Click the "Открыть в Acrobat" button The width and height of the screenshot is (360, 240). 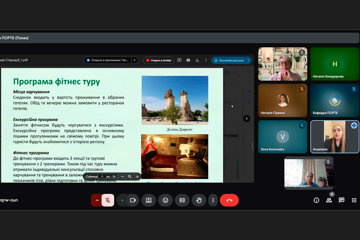tap(158, 60)
